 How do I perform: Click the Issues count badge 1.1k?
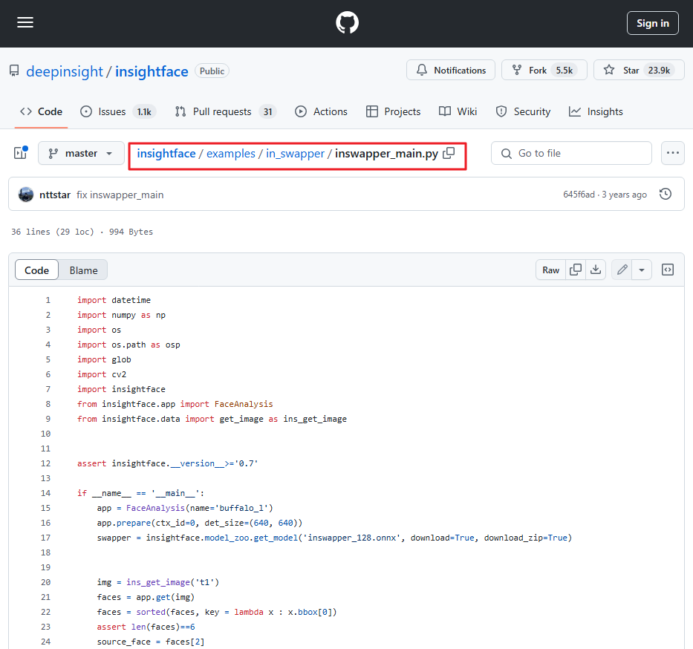[x=144, y=112]
